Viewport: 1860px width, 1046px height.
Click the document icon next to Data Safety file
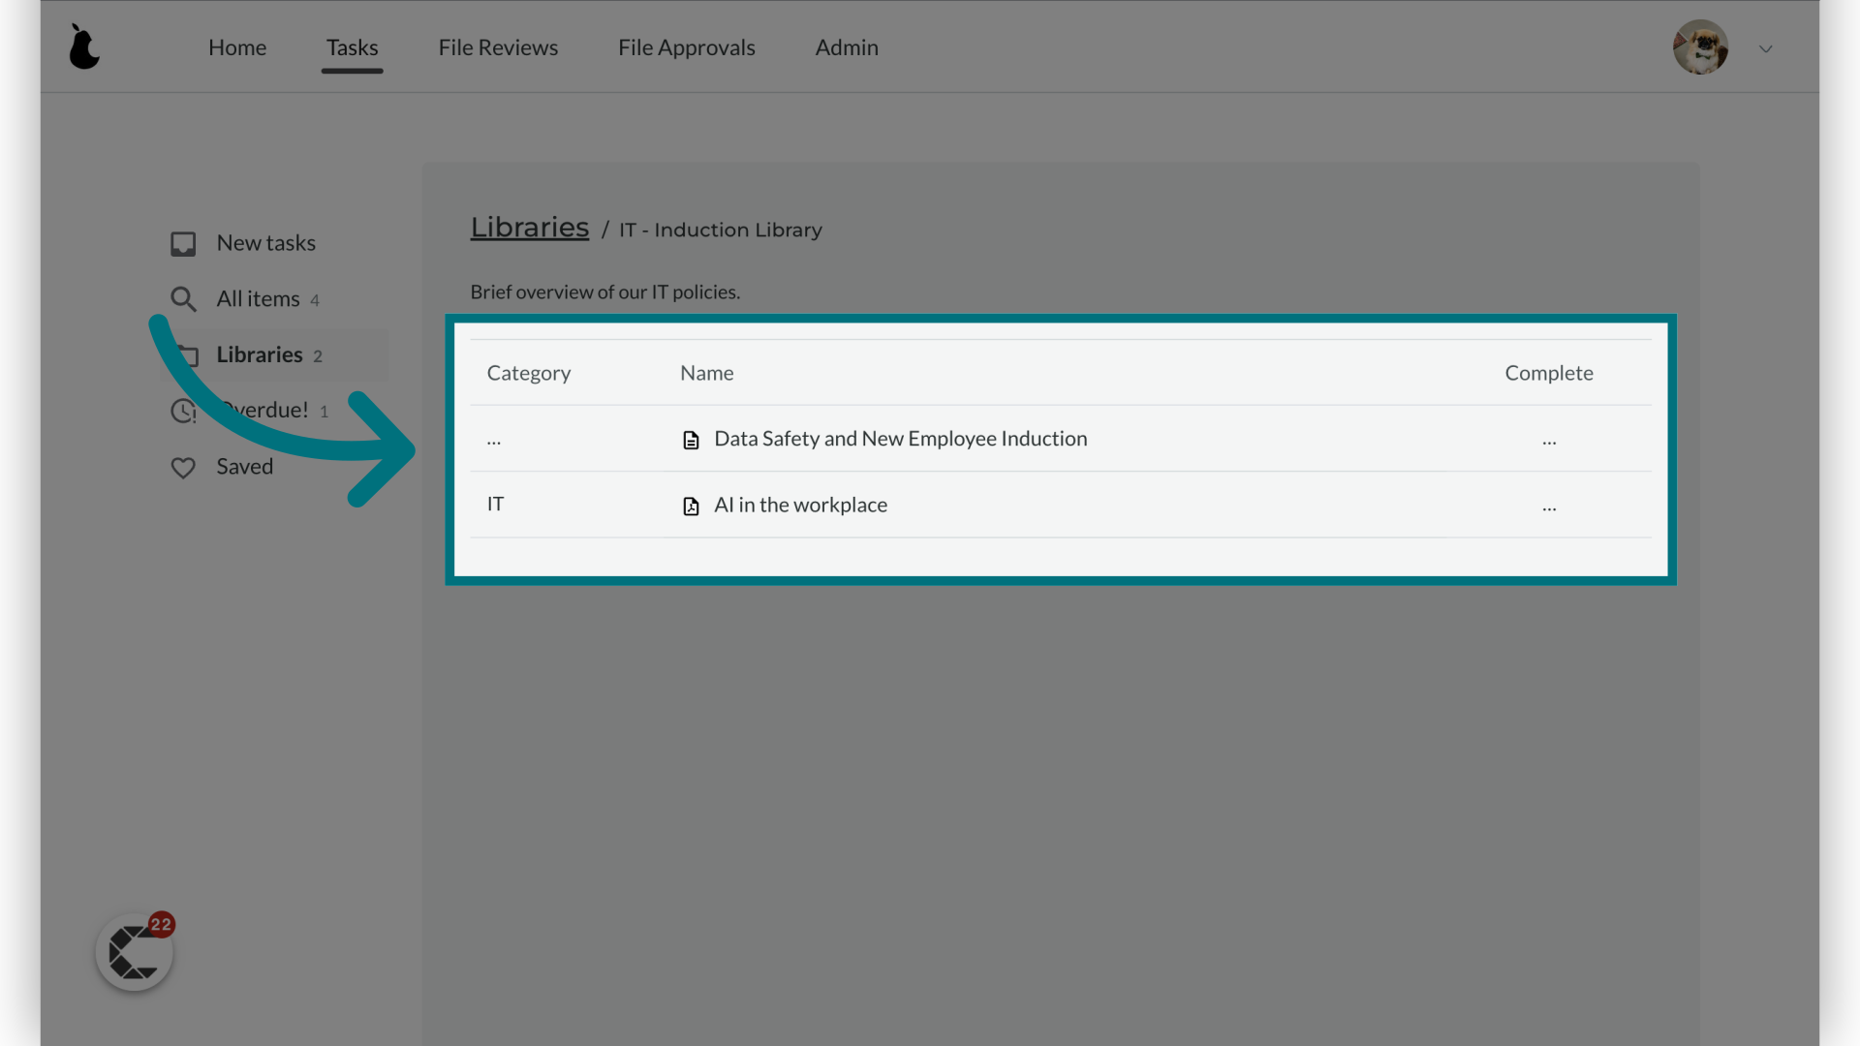tap(690, 440)
